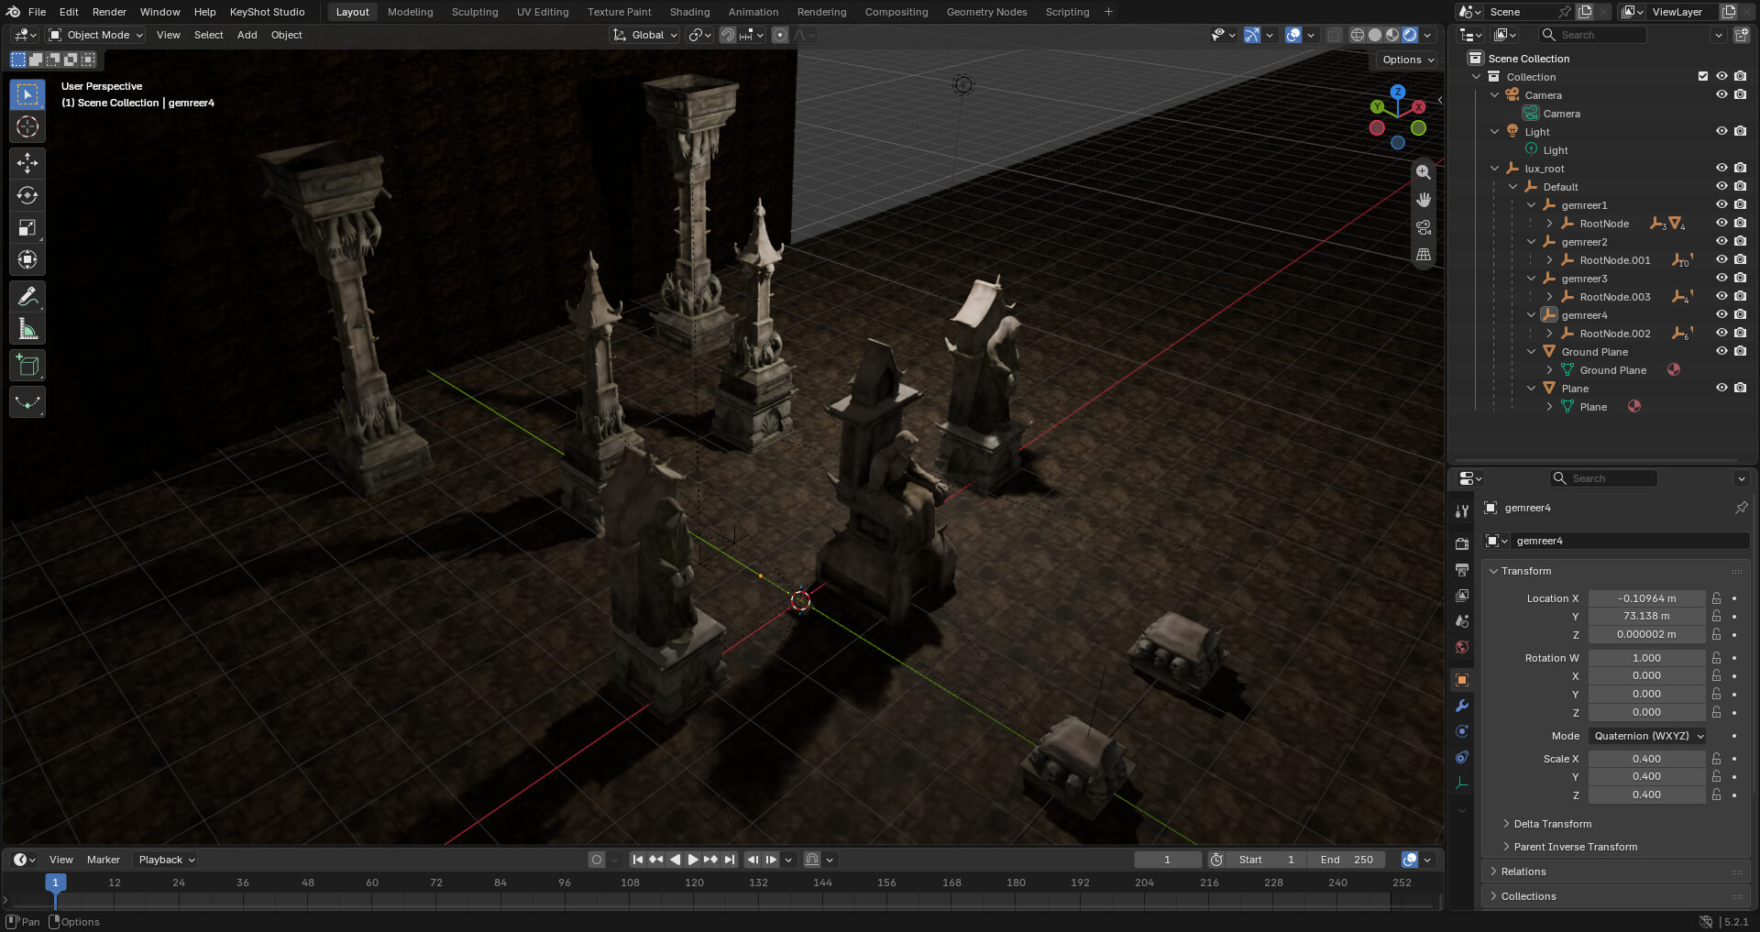Jump to timeline end frame

tap(730, 860)
